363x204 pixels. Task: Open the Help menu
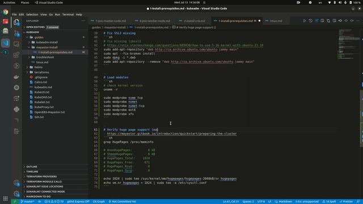[x=79, y=14]
